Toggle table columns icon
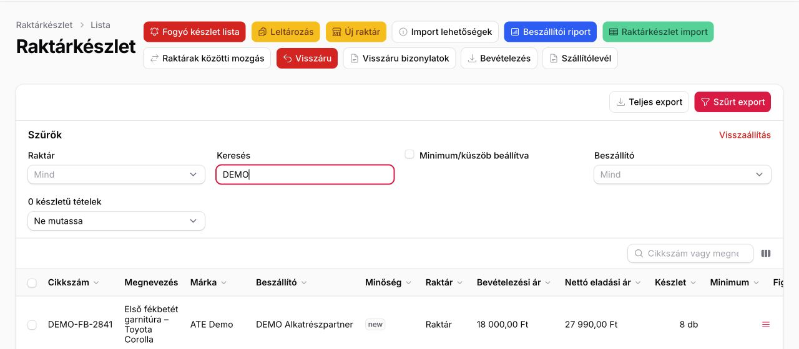Image resolution: width=799 pixels, height=349 pixels. click(x=766, y=254)
